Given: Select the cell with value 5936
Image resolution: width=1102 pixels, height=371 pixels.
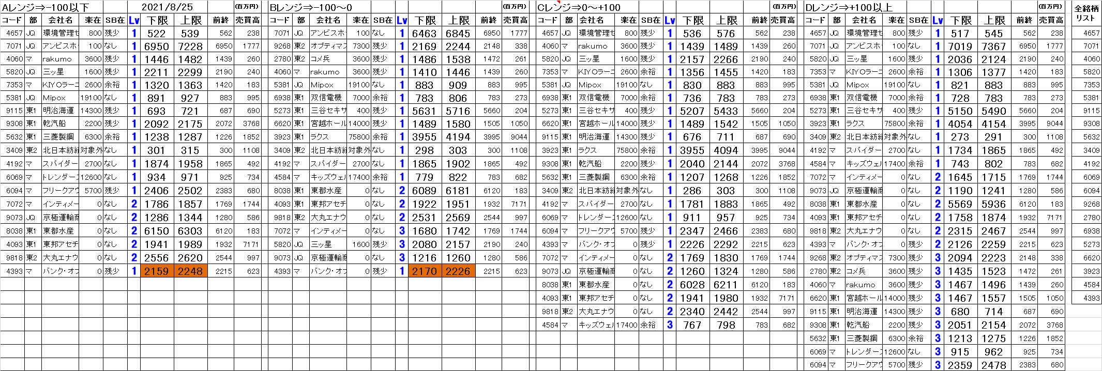Looking at the screenshot, I should coord(994,204).
